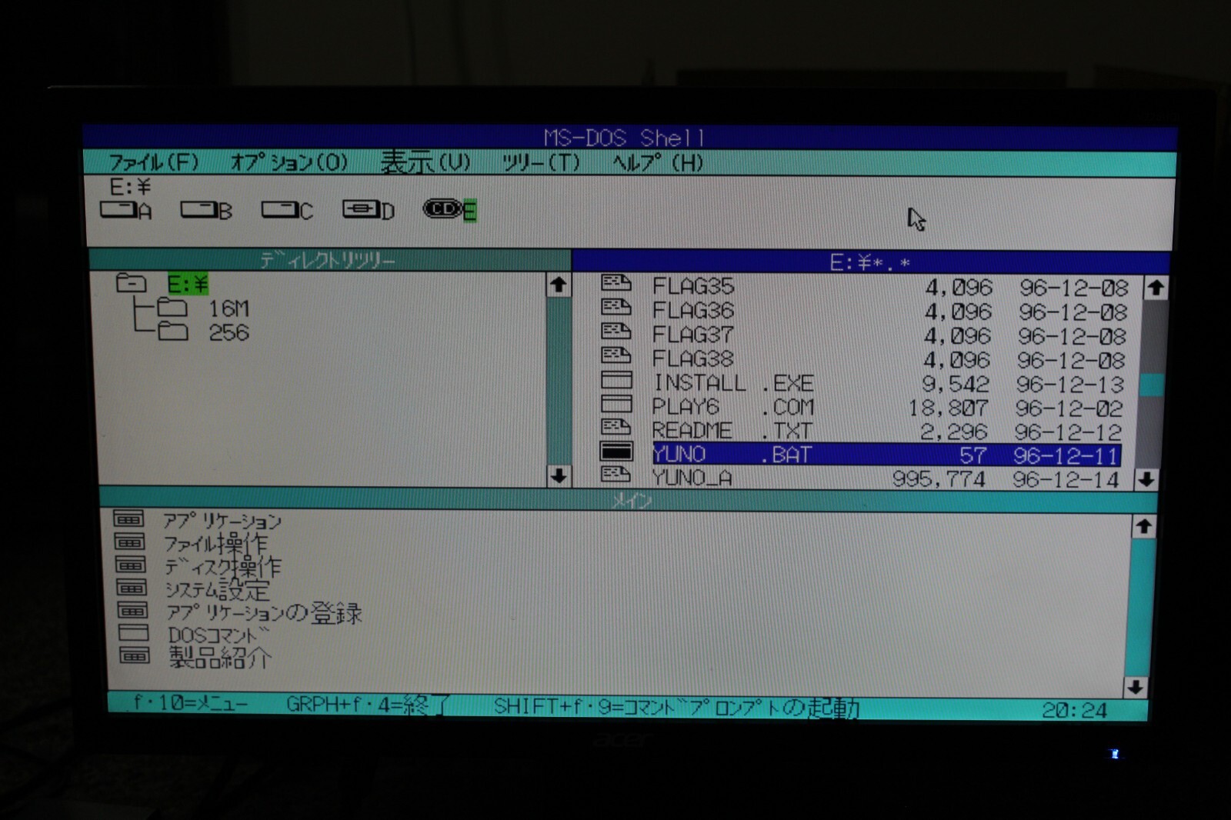Click the DOSコマンド program icon
Screen dimensions: 1231x820
coord(133,633)
